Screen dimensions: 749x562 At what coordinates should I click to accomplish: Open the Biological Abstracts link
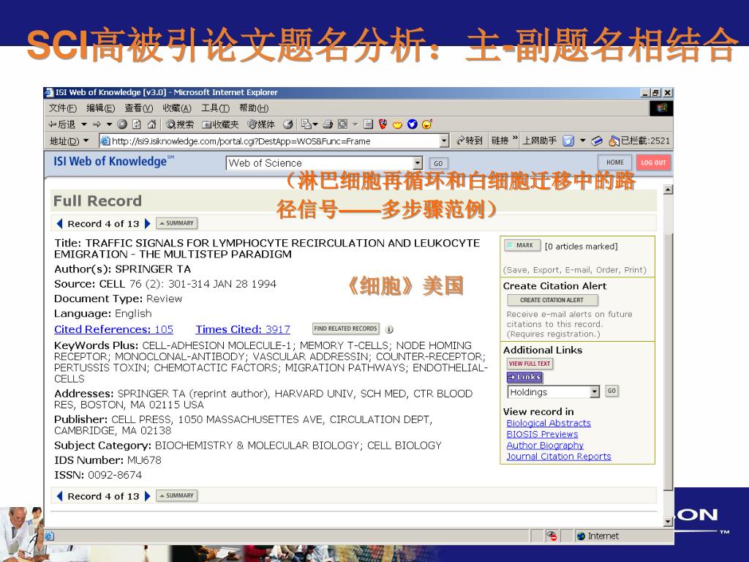tap(549, 423)
